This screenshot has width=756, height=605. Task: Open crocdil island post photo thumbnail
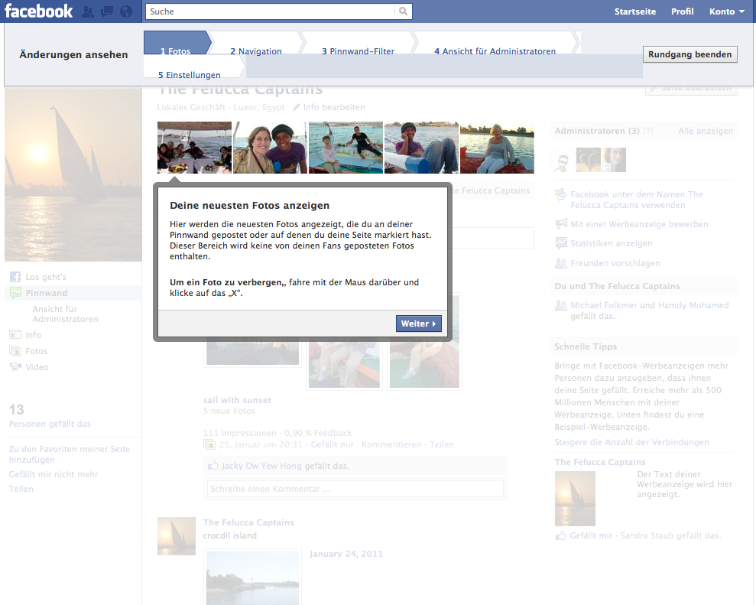(x=253, y=577)
